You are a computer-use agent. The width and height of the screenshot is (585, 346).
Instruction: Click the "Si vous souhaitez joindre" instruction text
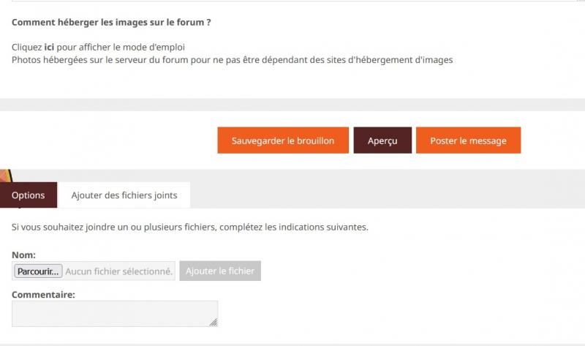pos(190,227)
